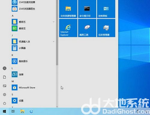Click the app list scrollbar thumb

point(57,32)
